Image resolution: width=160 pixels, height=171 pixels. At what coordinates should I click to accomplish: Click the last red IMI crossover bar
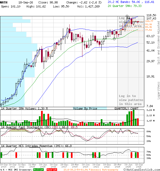pyautogui.click(x=138, y=155)
